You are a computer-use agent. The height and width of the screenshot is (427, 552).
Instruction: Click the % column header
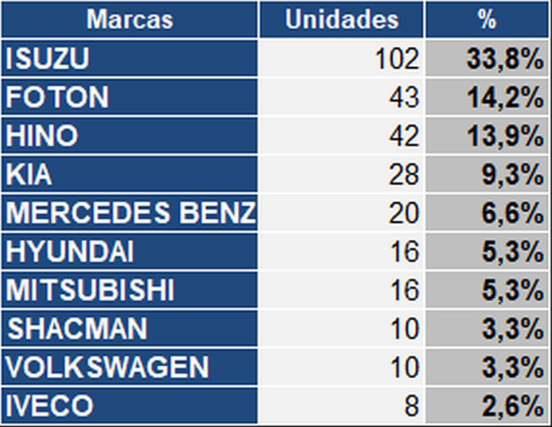tap(487, 20)
